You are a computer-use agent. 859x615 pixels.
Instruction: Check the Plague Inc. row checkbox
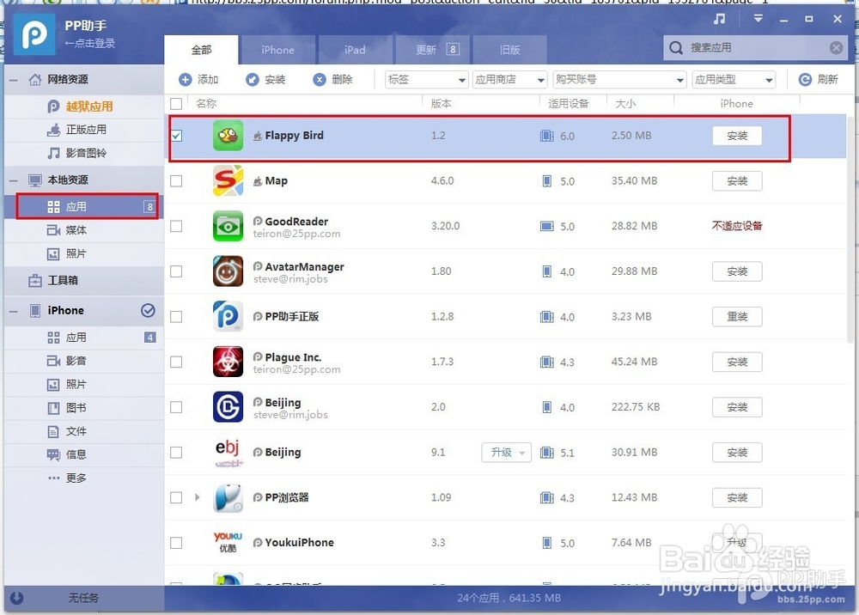point(176,362)
